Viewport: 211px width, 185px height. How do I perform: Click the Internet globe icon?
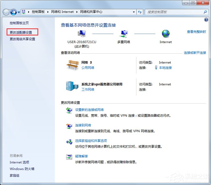coord(166,34)
